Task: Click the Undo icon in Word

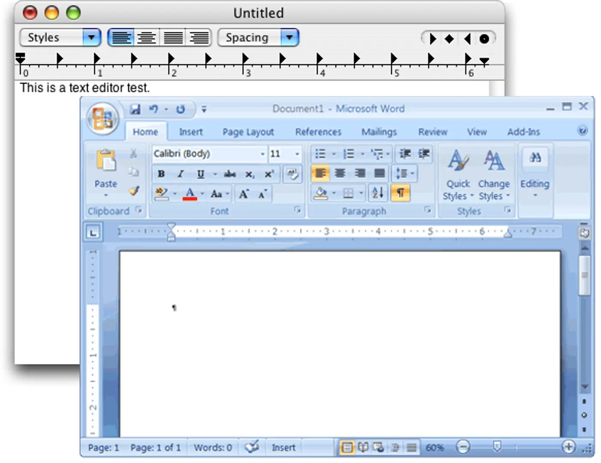Action: pyautogui.click(x=153, y=109)
